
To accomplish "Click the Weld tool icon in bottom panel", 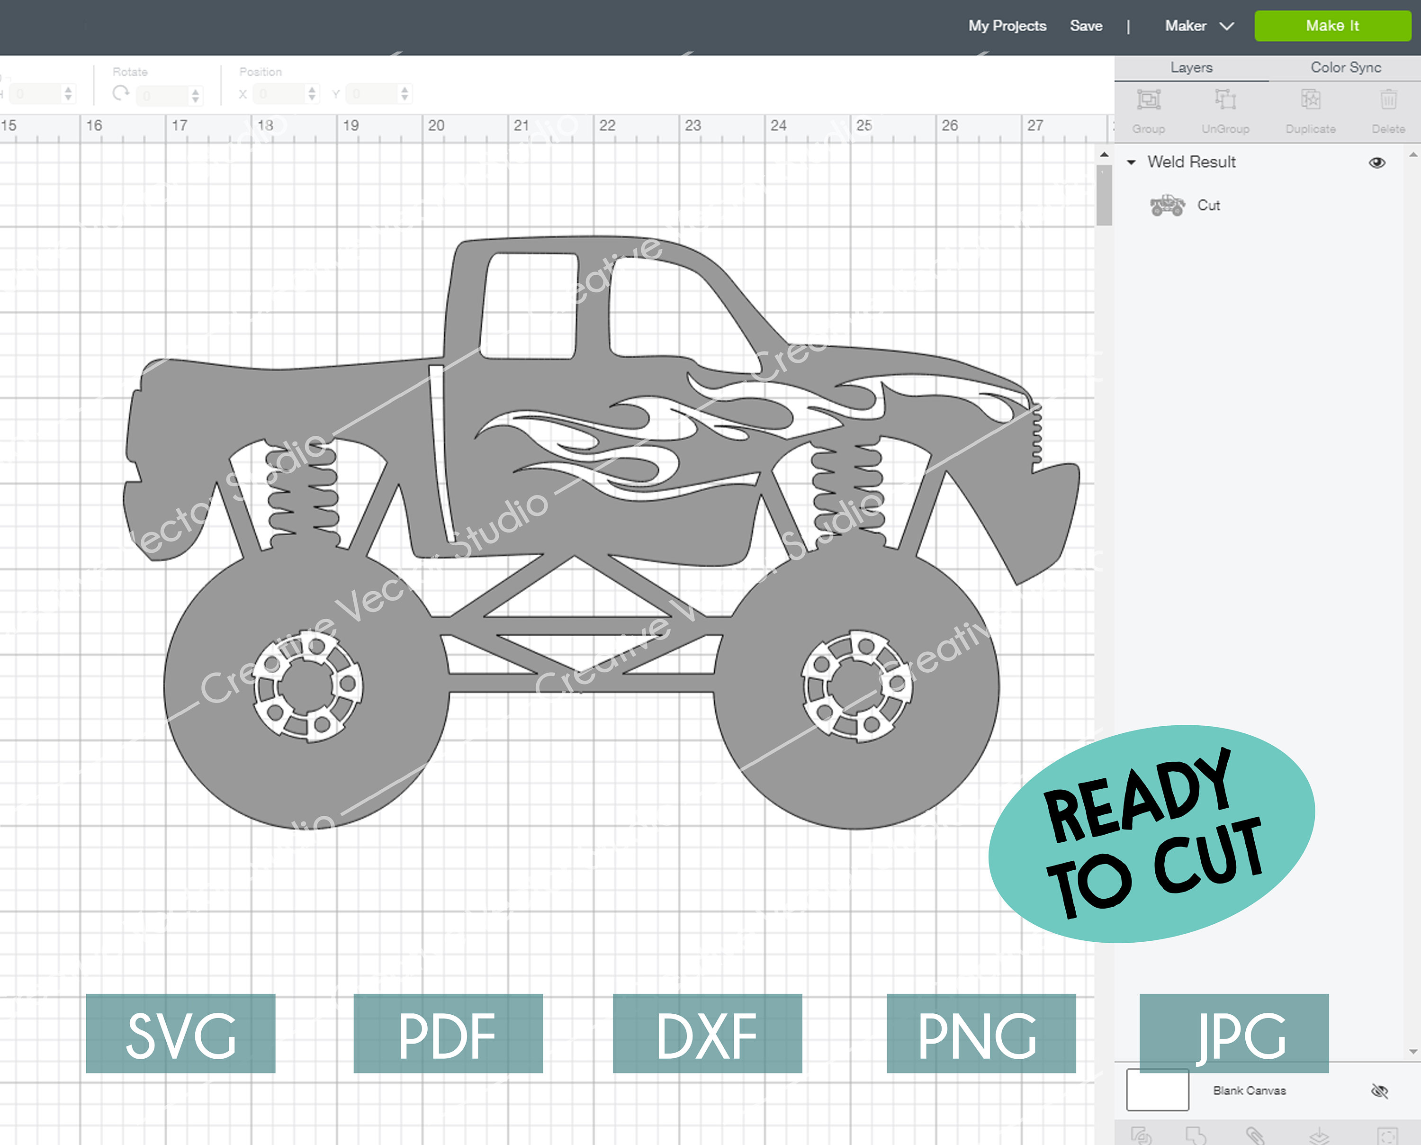I will point(1196,1135).
